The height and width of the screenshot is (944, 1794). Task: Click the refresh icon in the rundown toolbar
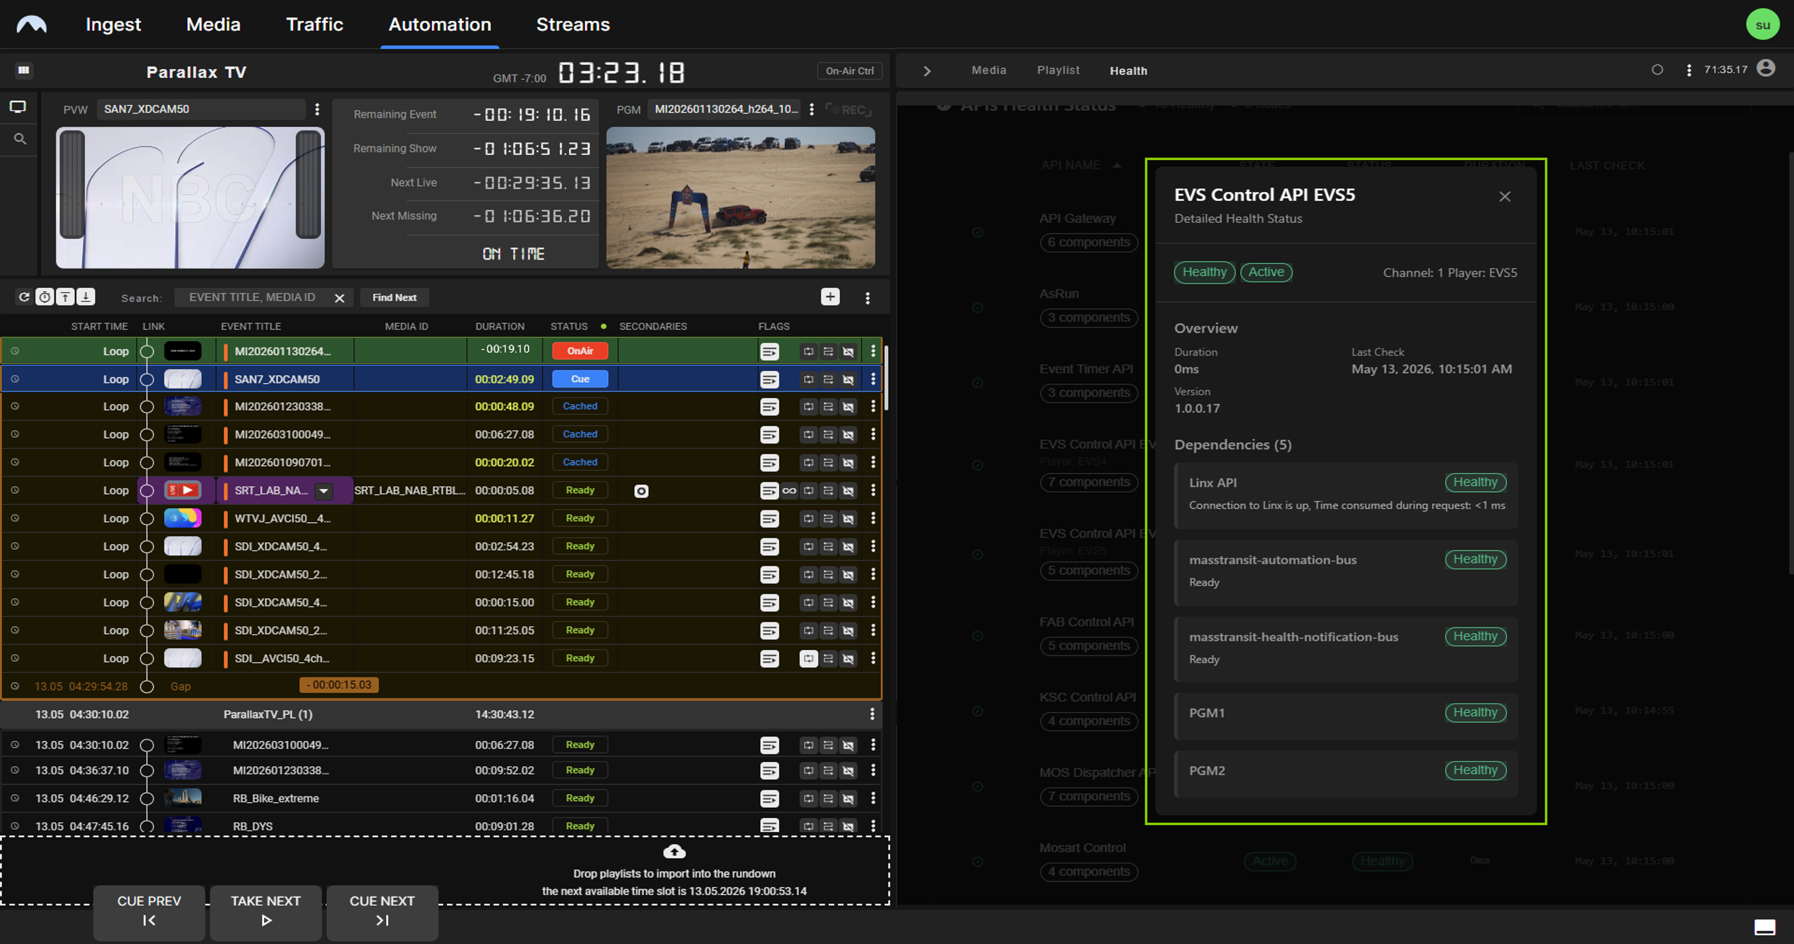[25, 297]
